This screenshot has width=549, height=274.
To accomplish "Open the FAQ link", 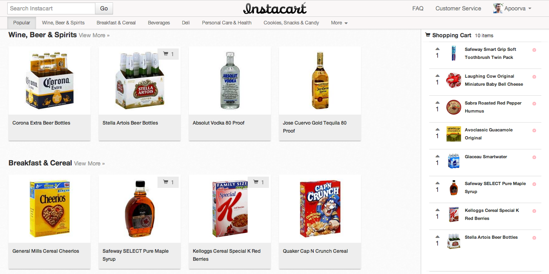I will 418,8.
